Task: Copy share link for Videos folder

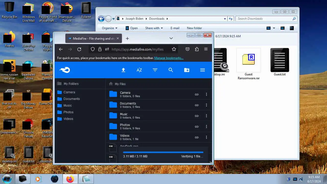Action: click(x=197, y=137)
